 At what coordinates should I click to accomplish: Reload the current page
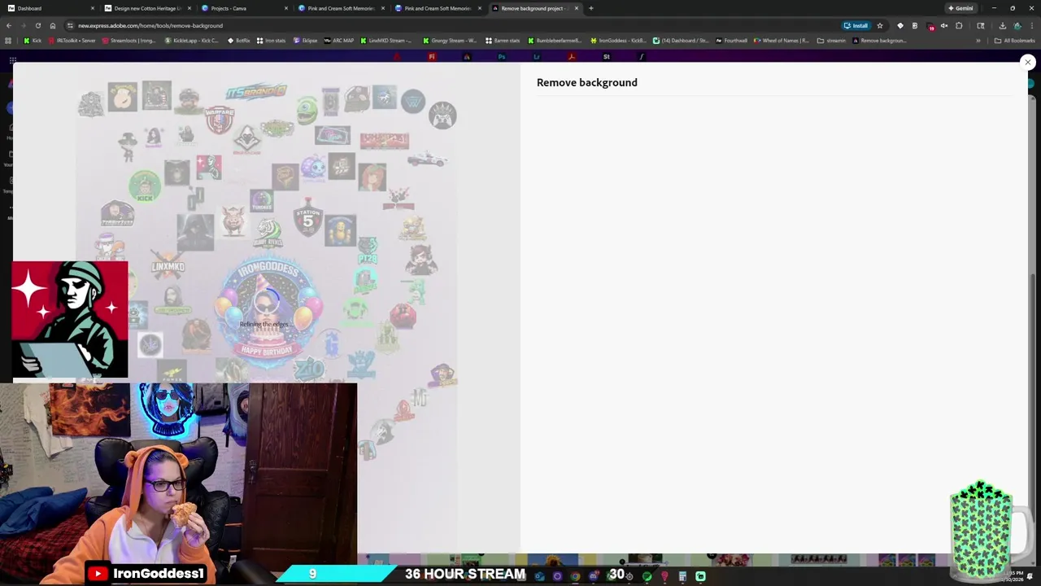click(37, 25)
